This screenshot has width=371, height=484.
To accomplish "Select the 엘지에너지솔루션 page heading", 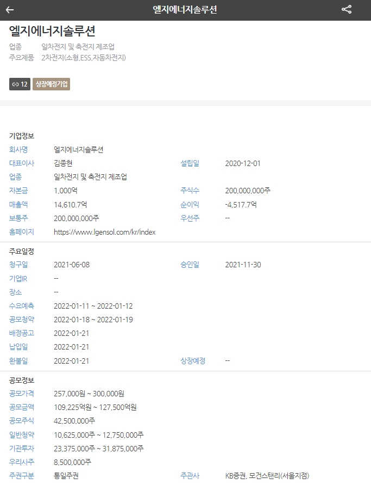I will point(52,31).
